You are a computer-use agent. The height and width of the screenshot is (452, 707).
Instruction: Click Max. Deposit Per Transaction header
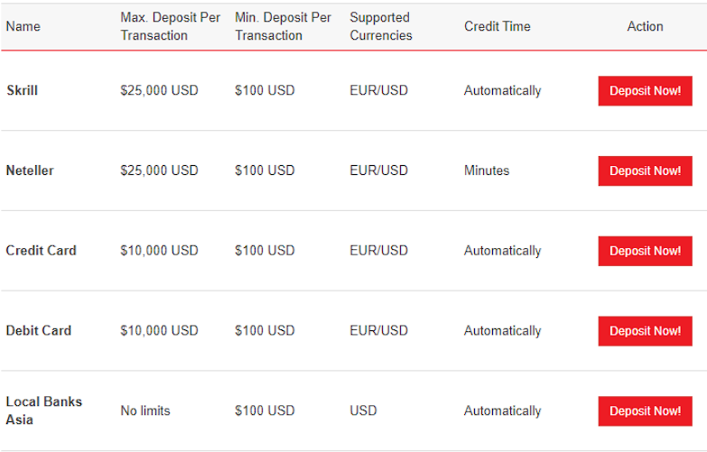[x=171, y=26]
